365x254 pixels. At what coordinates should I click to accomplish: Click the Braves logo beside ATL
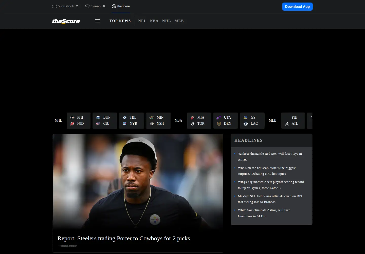point(287,124)
